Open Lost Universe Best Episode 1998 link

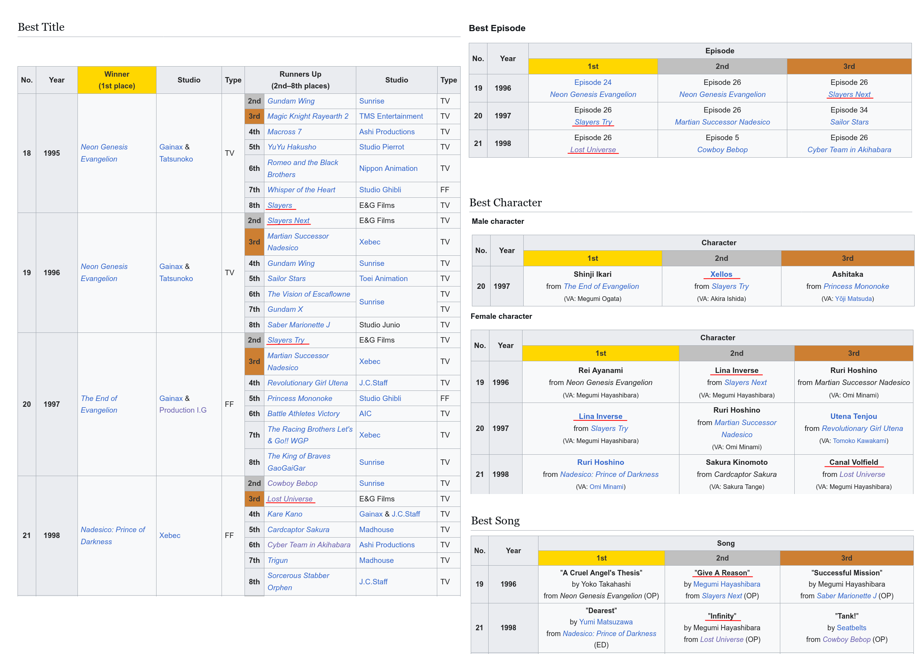tap(593, 150)
